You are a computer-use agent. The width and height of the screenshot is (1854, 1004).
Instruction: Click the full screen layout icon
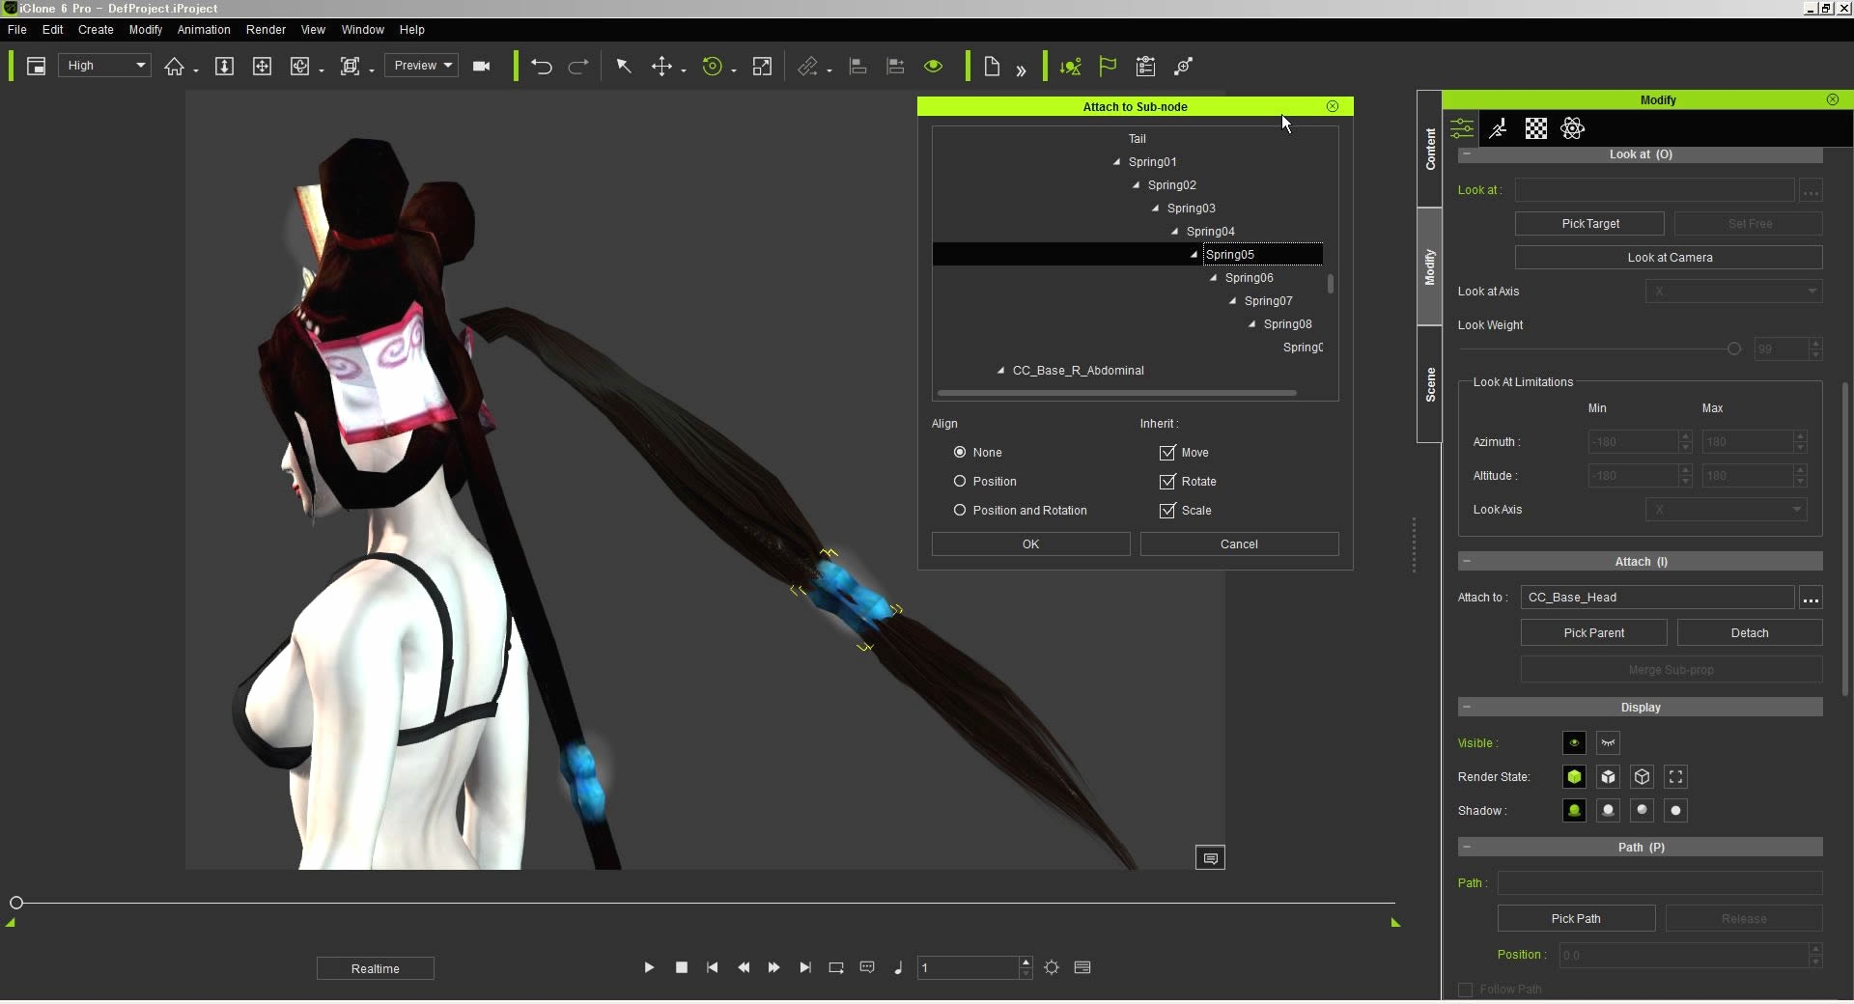tap(36, 67)
